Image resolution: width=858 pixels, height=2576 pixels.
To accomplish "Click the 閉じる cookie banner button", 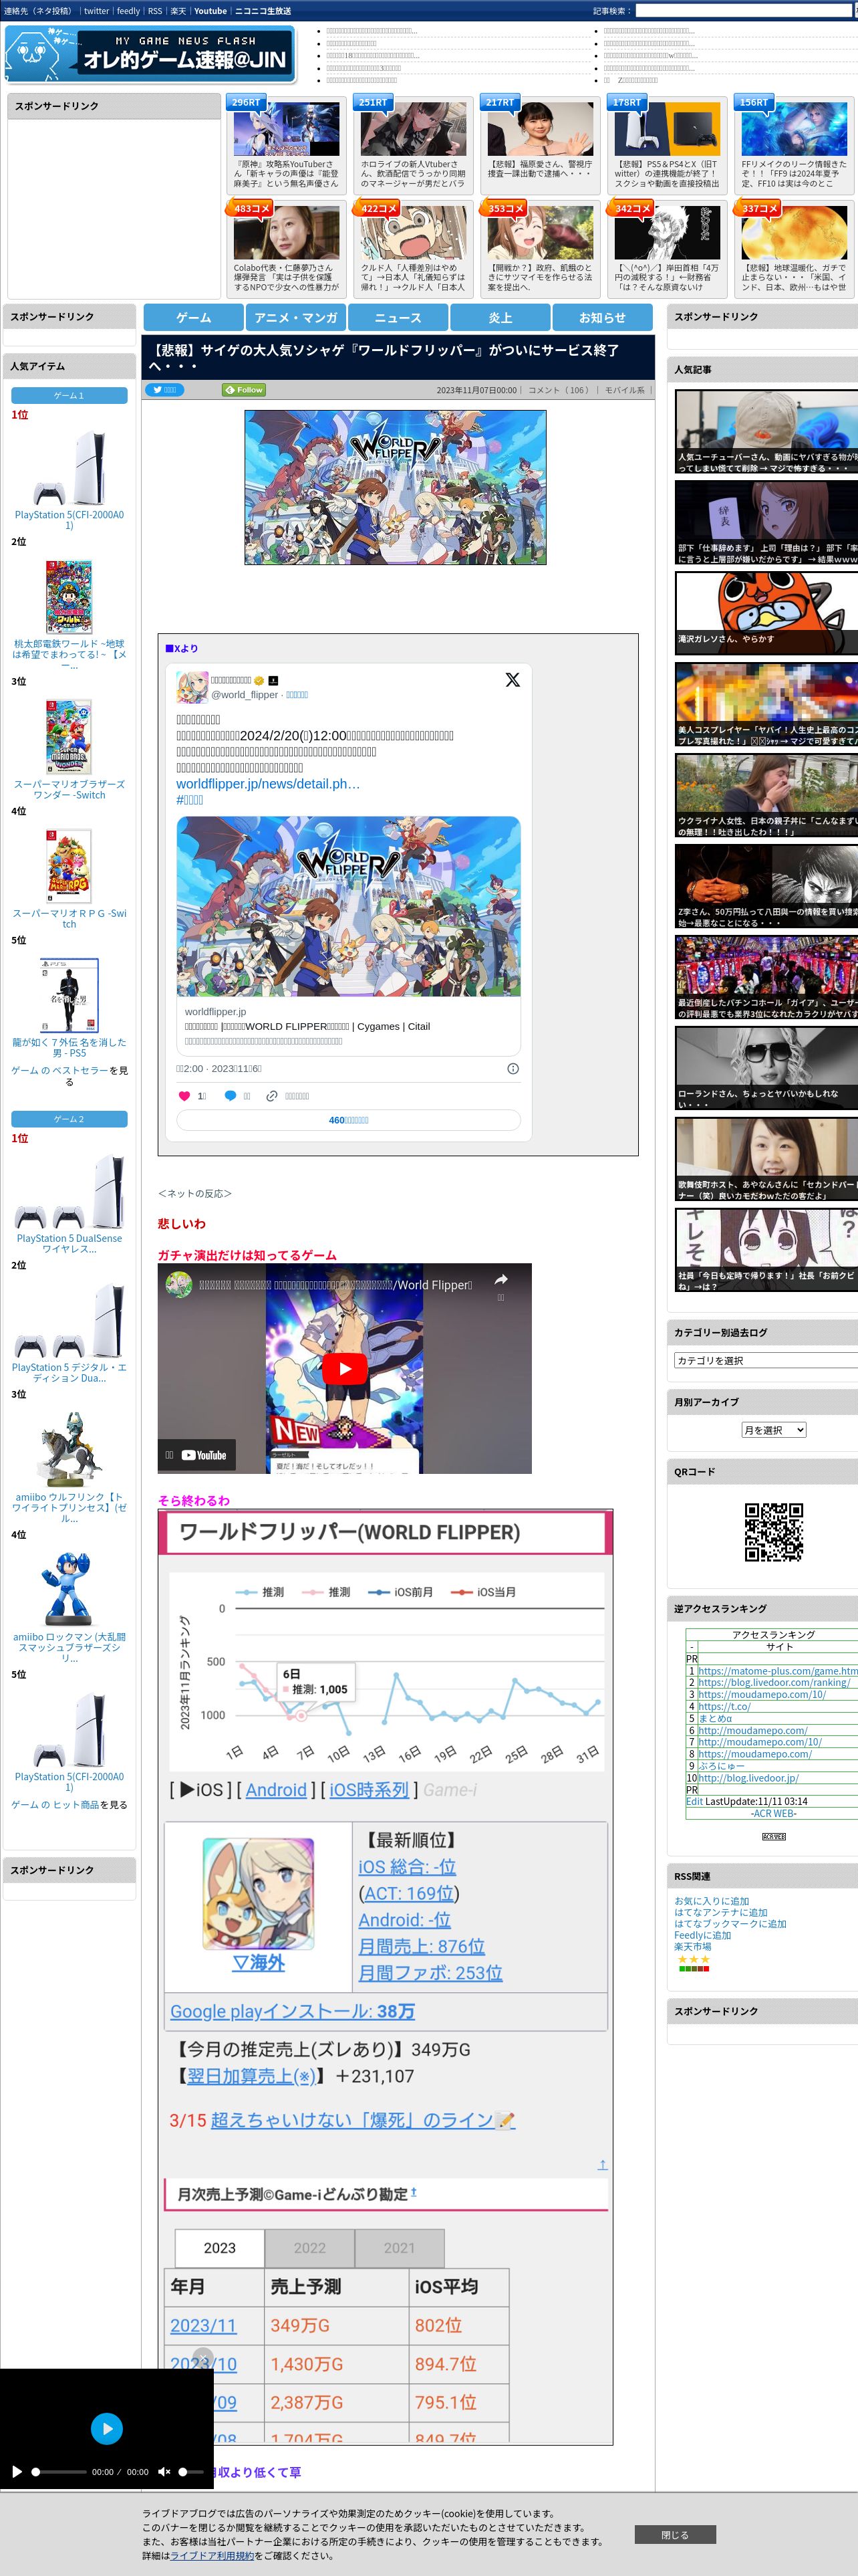I will coord(675,2535).
